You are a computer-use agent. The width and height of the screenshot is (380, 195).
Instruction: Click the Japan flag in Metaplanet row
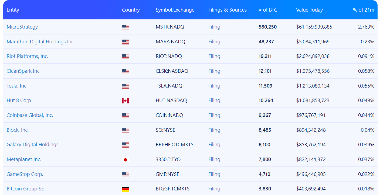pyautogui.click(x=125, y=160)
